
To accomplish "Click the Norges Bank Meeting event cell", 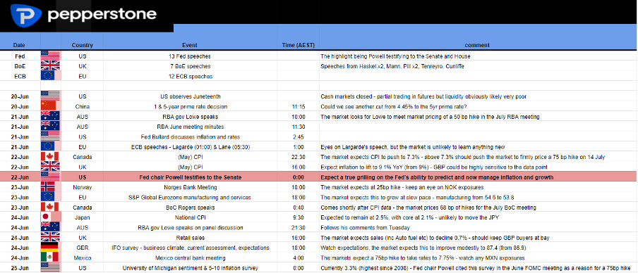I will 190,187.
